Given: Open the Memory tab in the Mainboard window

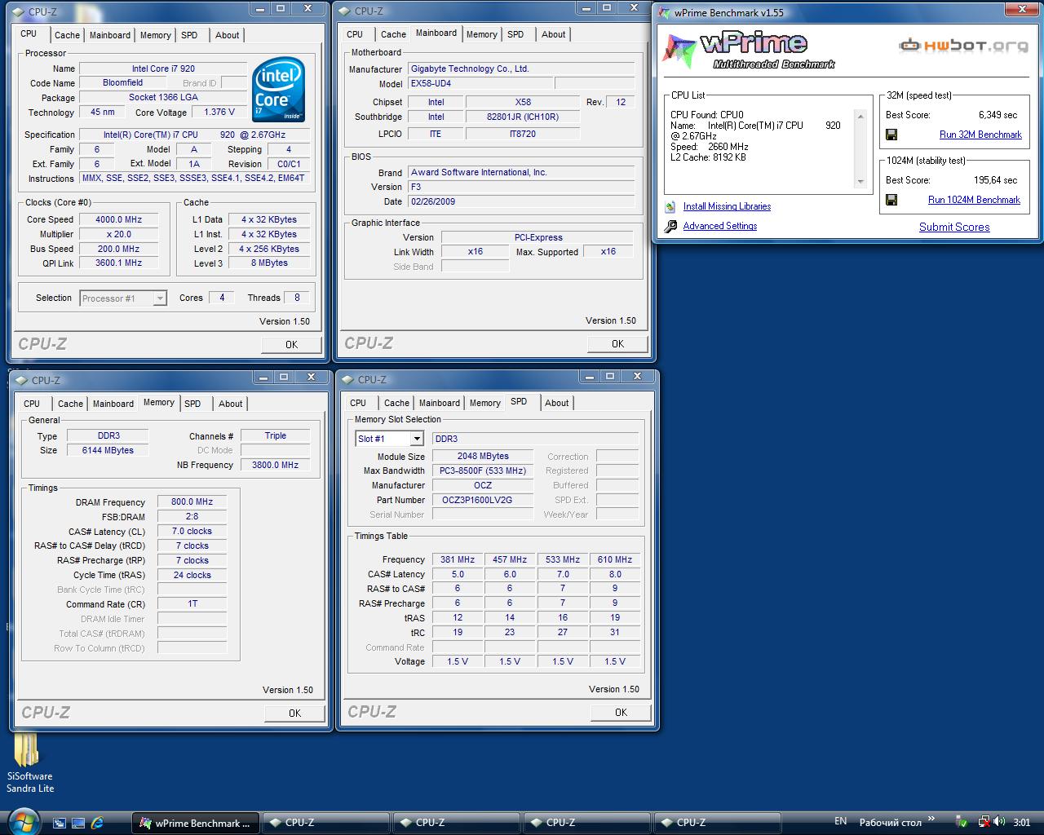Looking at the screenshot, I should click(x=481, y=34).
